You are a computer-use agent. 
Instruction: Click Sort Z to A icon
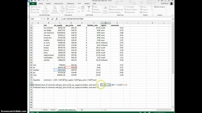pos(79,11)
